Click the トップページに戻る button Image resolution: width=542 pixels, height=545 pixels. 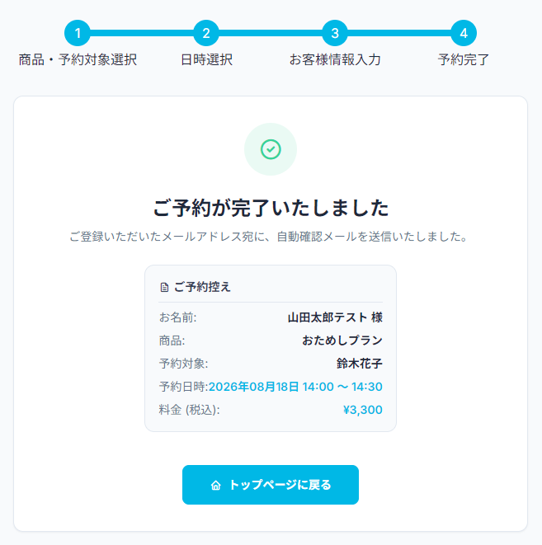point(271,485)
